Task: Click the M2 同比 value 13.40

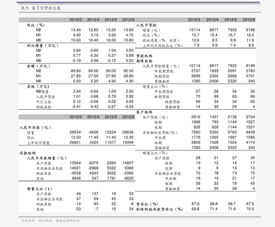Action: pos(76,30)
